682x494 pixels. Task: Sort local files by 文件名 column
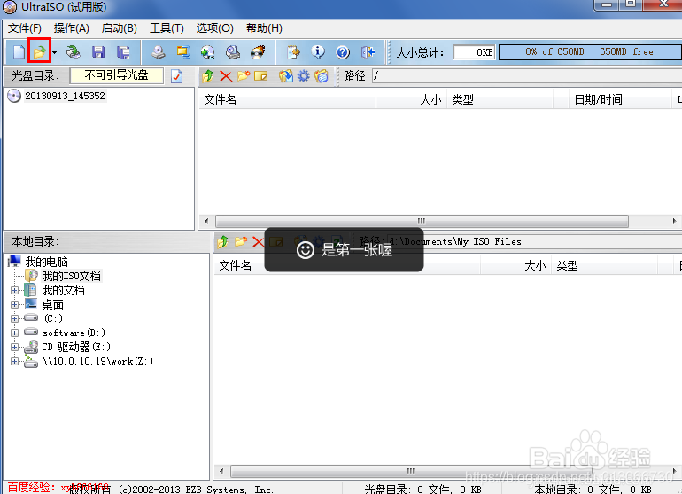point(347,265)
